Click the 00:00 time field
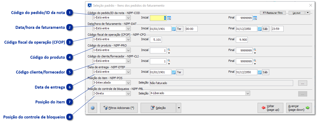Screen dimensions: 321x124 [x=192, y=29]
